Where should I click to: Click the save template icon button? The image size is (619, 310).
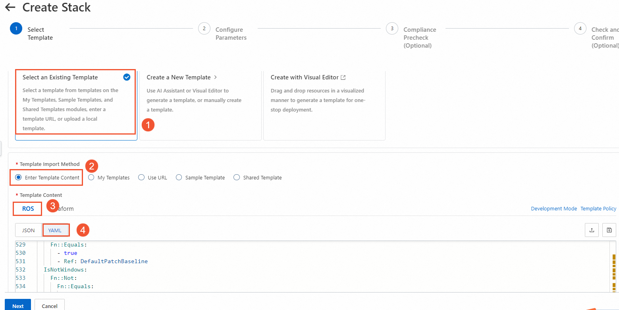coord(609,230)
